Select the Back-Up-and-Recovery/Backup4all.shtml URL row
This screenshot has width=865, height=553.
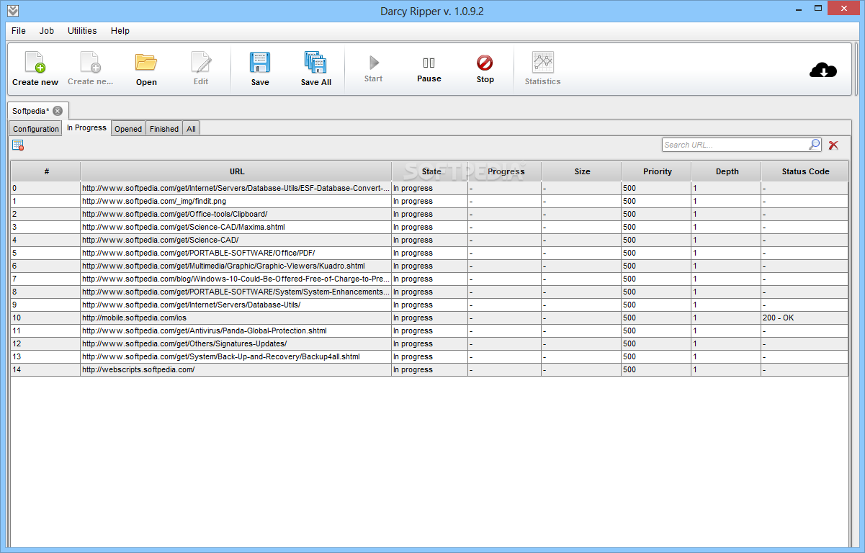(429, 356)
